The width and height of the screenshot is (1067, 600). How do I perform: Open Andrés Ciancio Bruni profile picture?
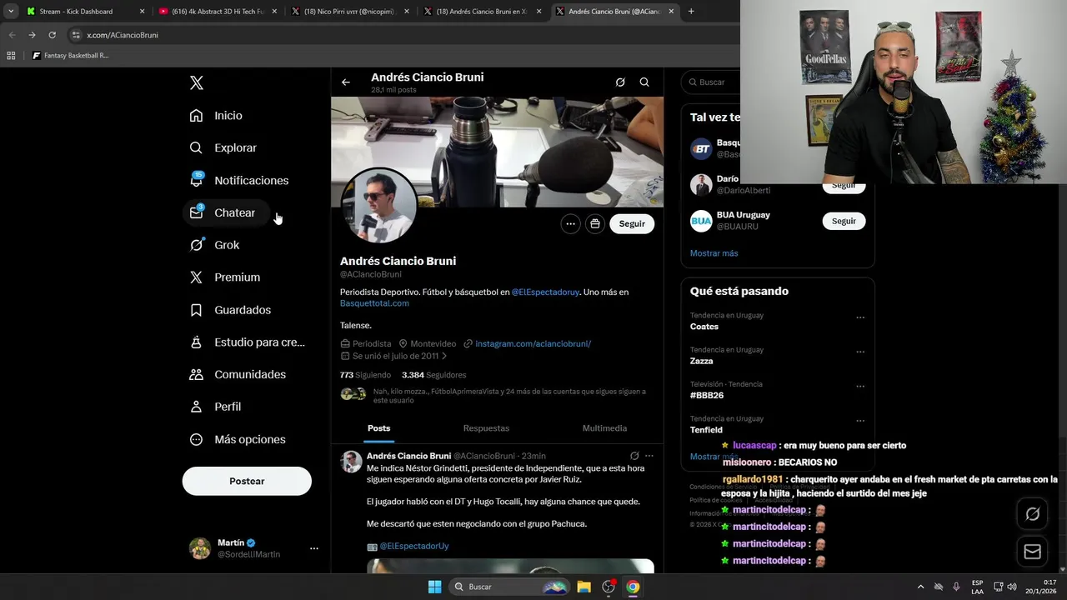point(379,207)
